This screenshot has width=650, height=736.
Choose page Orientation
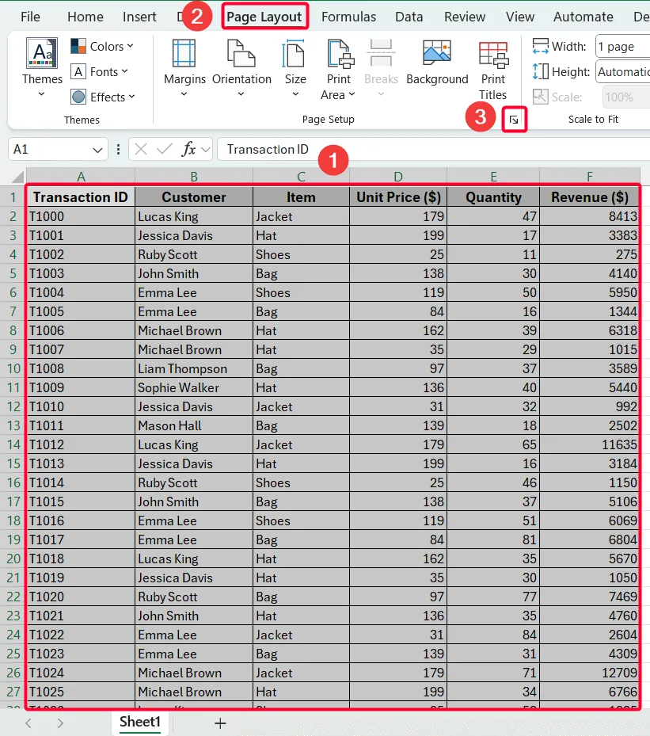click(241, 69)
